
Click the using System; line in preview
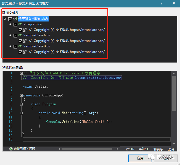pyautogui.click(x=35, y=86)
